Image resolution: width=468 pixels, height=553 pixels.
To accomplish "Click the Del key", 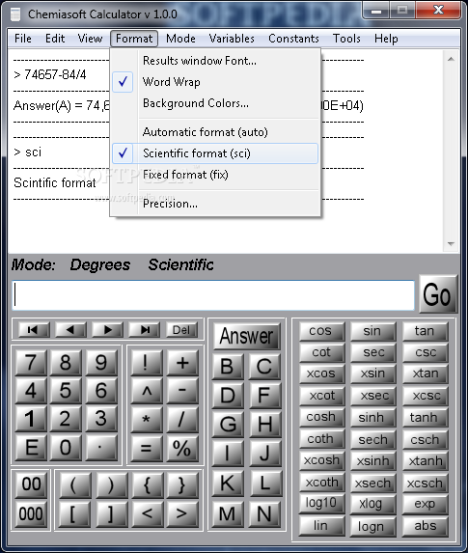I will point(181,330).
